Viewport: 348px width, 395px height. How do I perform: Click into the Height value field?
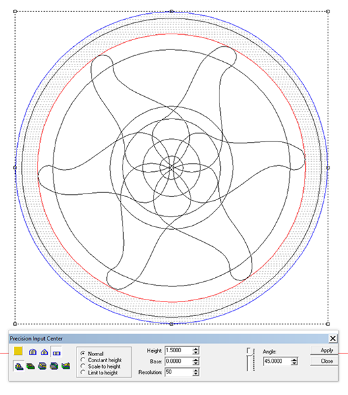tap(179, 350)
